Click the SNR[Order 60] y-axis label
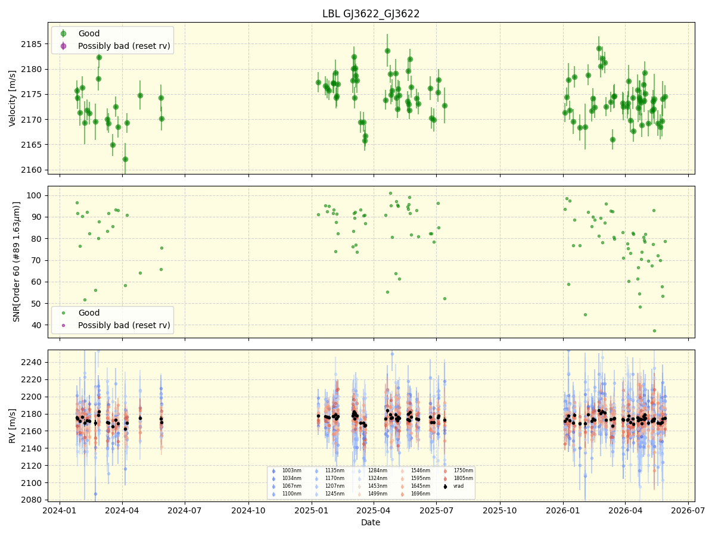Image resolution: width=715 pixels, height=536 pixels. [17, 261]
